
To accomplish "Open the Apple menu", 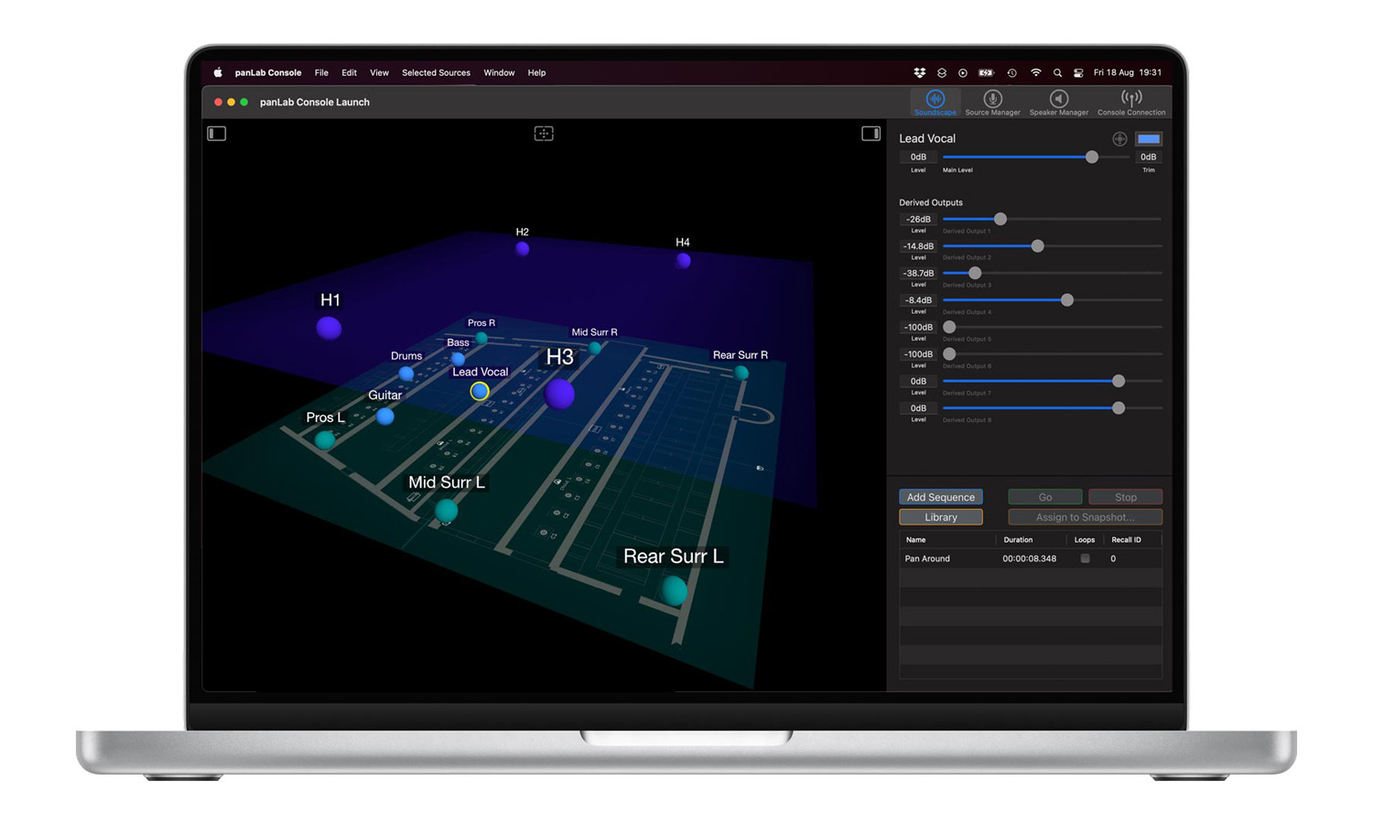I will pos(218,72).
